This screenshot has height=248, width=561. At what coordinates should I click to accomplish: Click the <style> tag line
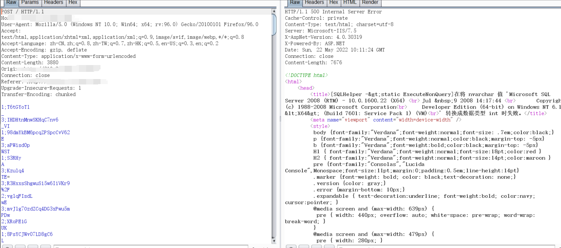(320, 126)
